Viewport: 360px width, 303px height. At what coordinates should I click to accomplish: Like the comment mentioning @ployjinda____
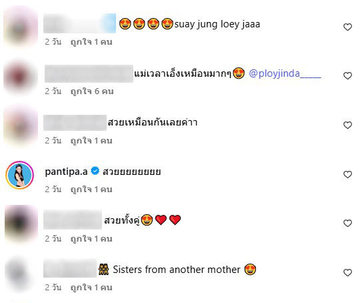[347, 76]
